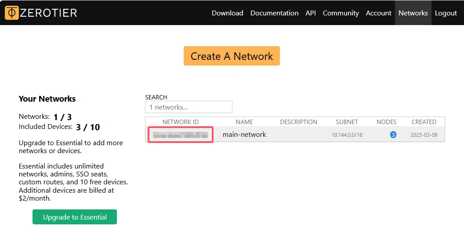Open the API nav link

pos(311,13)
